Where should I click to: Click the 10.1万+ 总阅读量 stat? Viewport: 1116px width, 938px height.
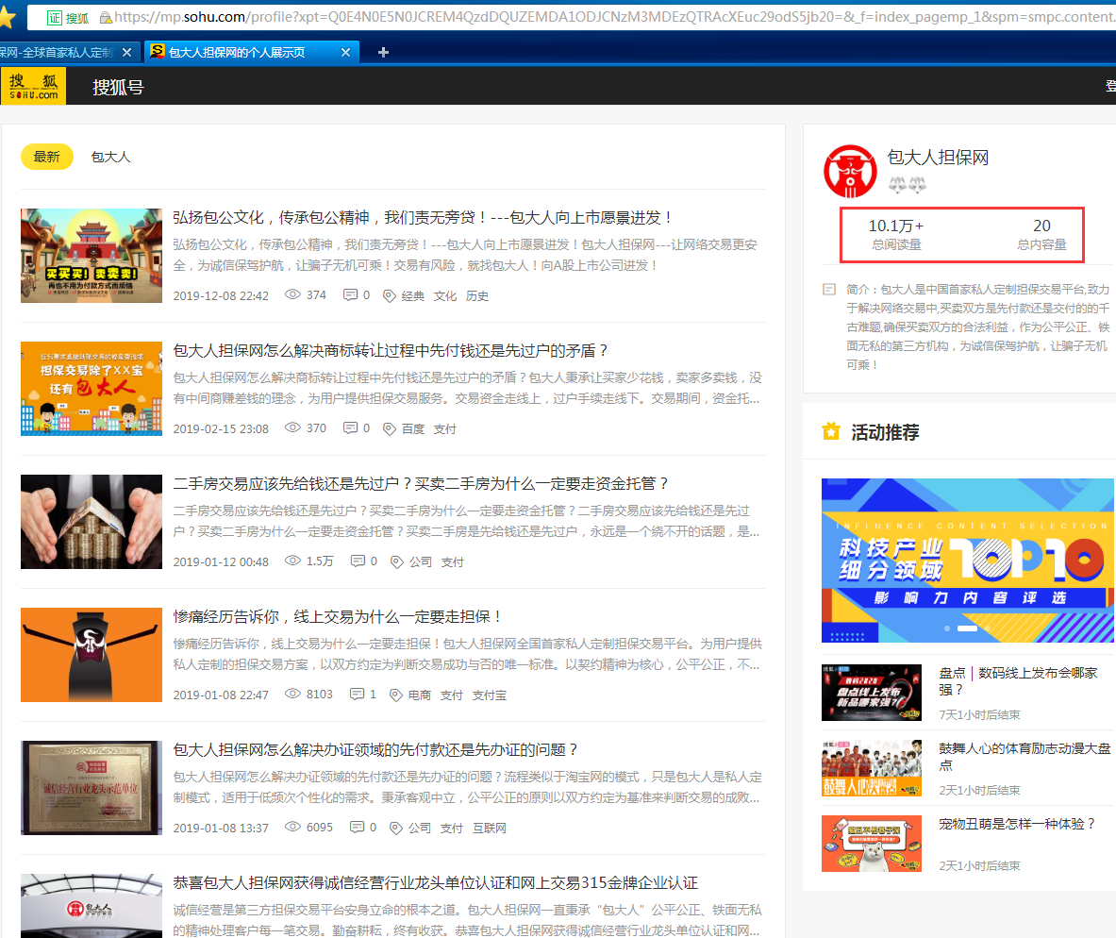click(x=897, y=234)
